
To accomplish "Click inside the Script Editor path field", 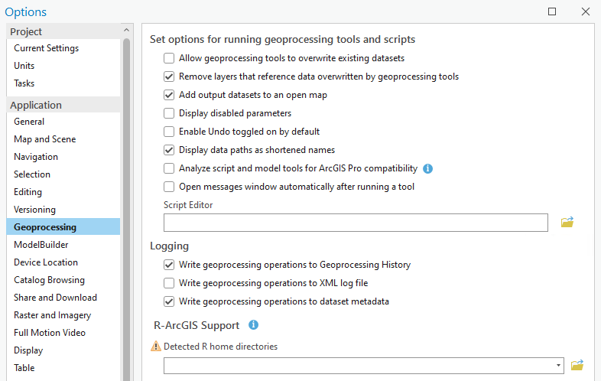I will click(x=356, y=223).
